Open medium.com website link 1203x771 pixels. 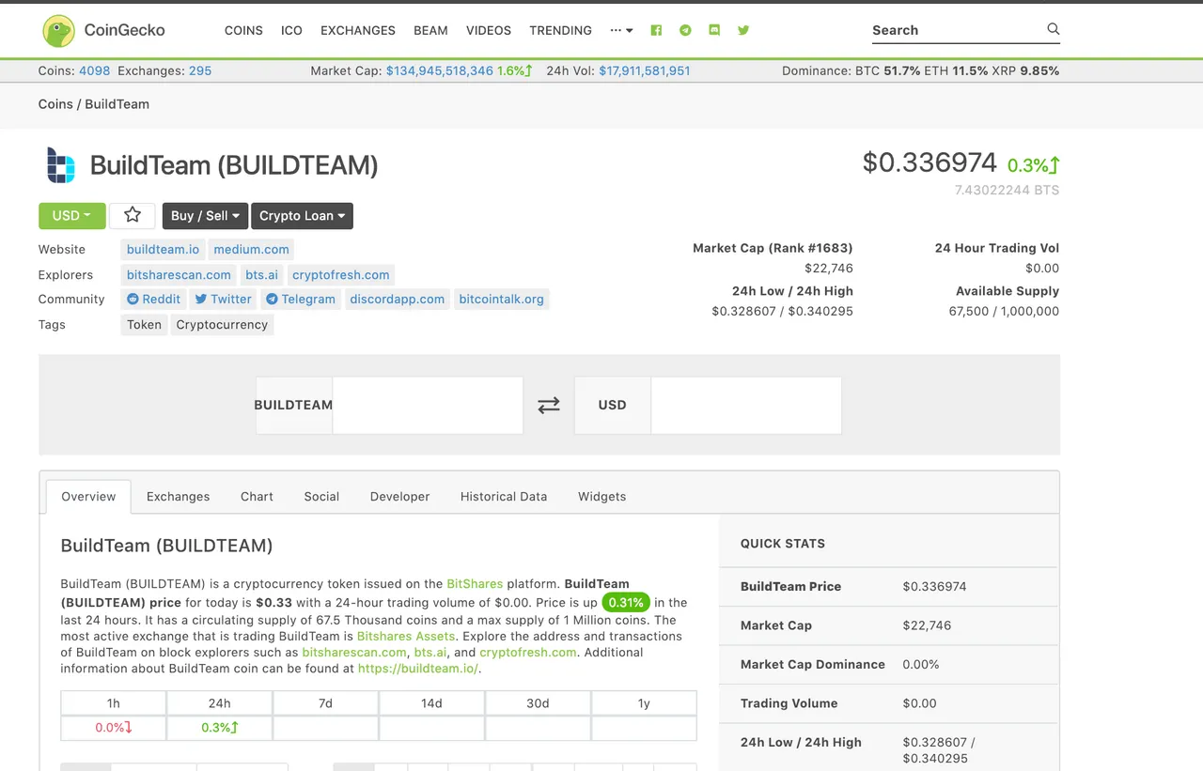pos(251,249)
